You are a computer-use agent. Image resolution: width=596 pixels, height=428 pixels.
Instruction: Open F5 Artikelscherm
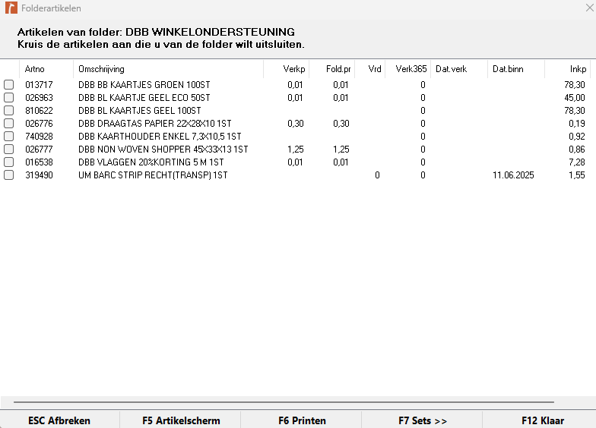(181, 420)
